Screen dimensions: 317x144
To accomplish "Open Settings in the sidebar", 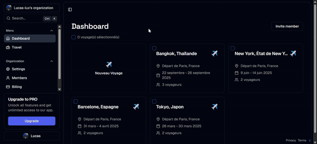I will click(30, 69).
